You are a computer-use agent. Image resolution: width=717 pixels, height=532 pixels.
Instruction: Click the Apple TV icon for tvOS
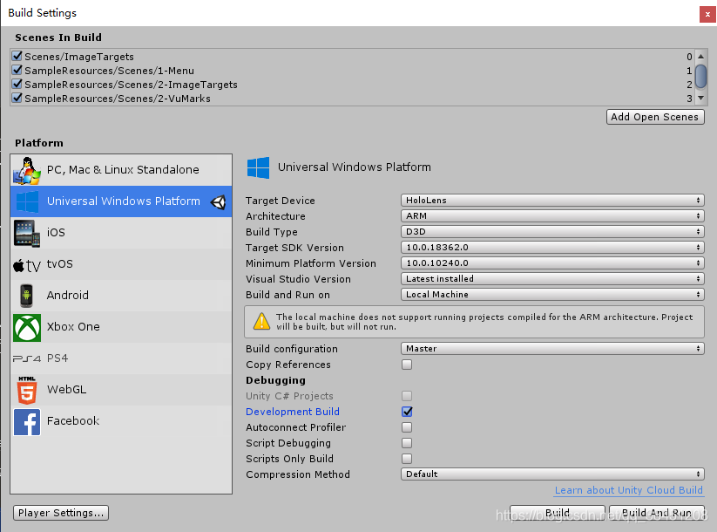coord(26,265)
